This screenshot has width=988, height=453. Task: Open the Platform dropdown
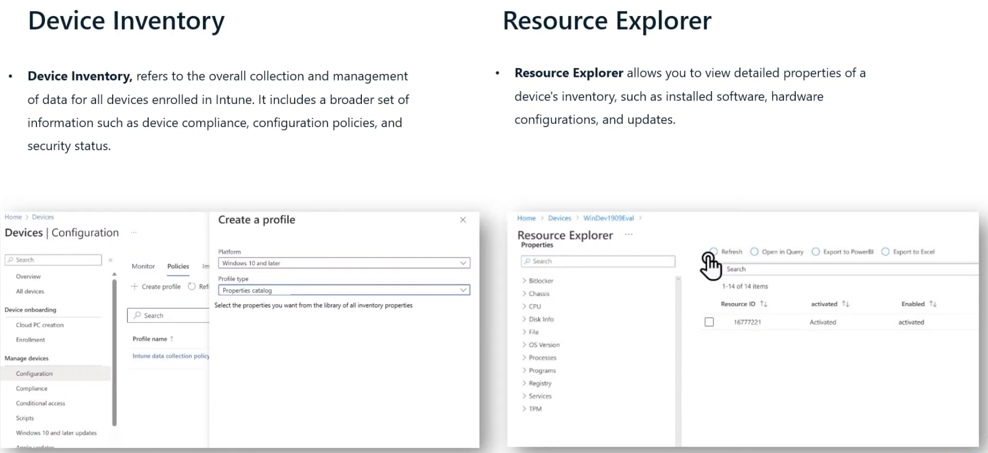tap(344, 263)
